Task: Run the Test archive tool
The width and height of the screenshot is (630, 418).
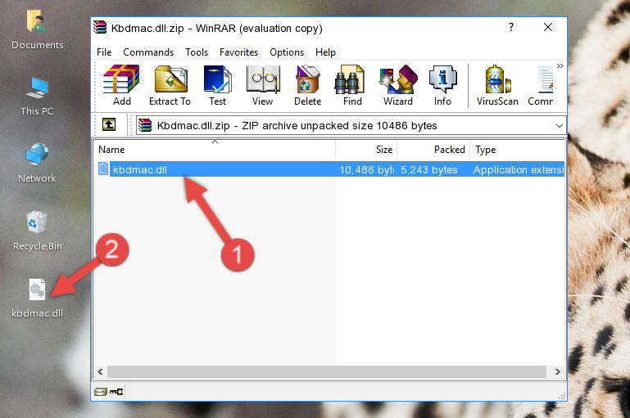Action: tap(217, 85)
